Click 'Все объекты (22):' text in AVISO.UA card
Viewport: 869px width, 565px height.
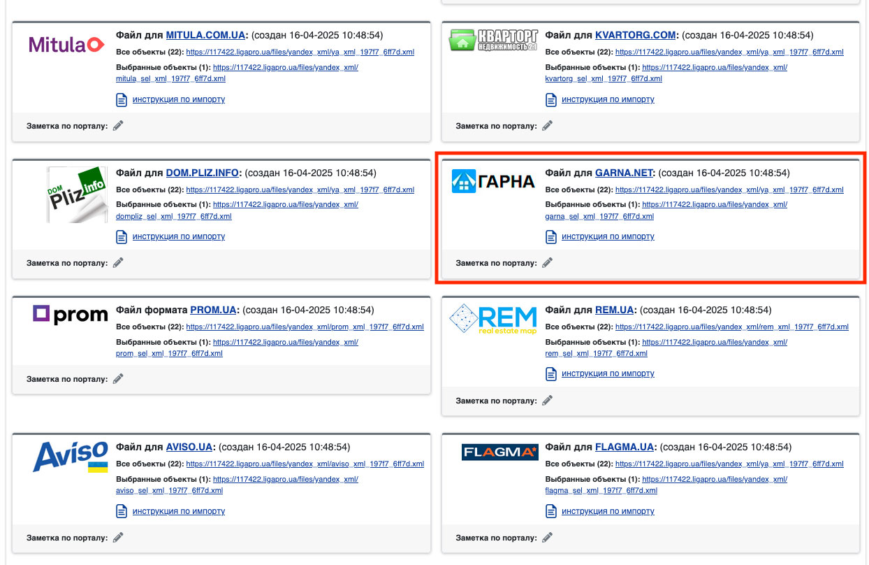149,464
